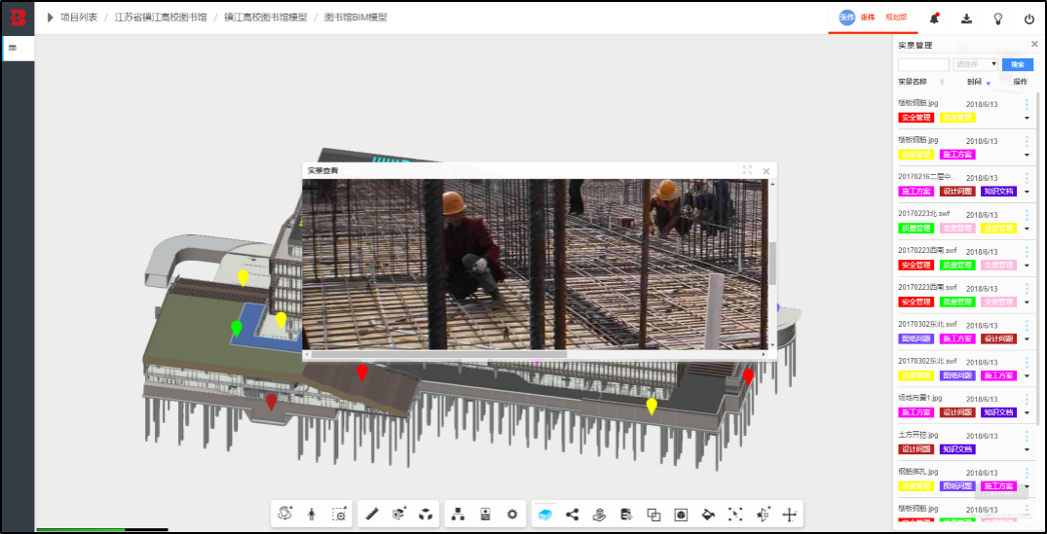Expand the 20170223北.swf entry arrow

(x=1027, y=229)
